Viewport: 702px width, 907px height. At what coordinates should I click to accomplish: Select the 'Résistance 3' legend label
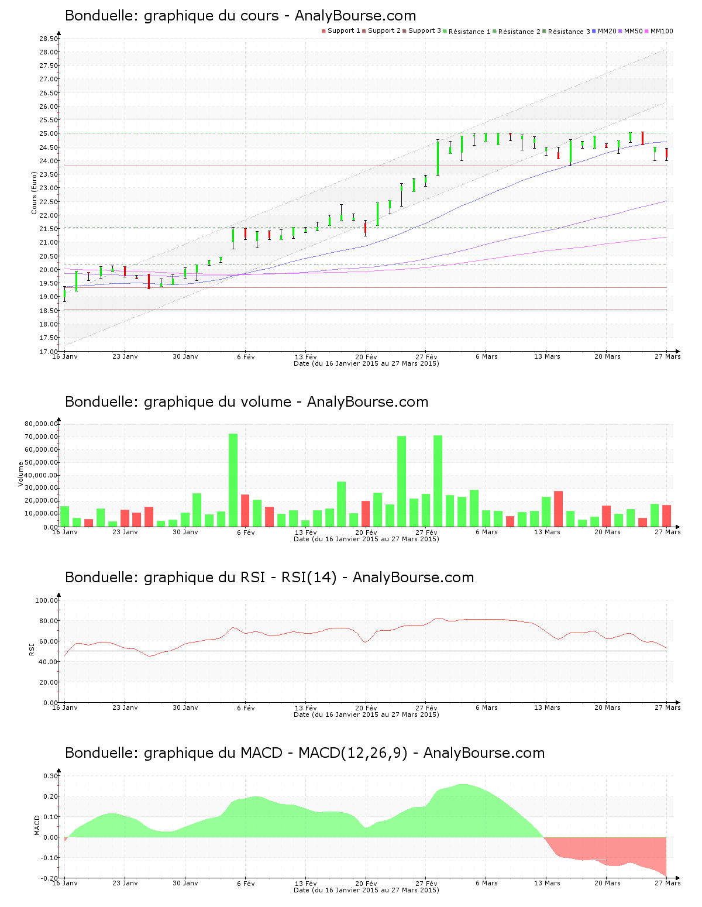coord(569,32)
